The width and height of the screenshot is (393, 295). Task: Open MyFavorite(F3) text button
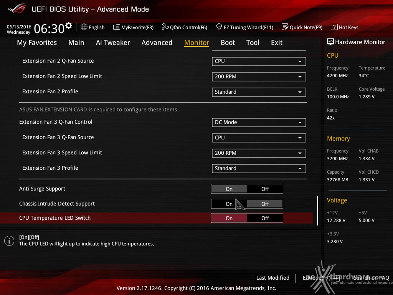click(137, 27)
